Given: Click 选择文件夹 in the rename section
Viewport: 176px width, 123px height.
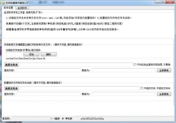Looking at the screenshot, I should 11,88.
